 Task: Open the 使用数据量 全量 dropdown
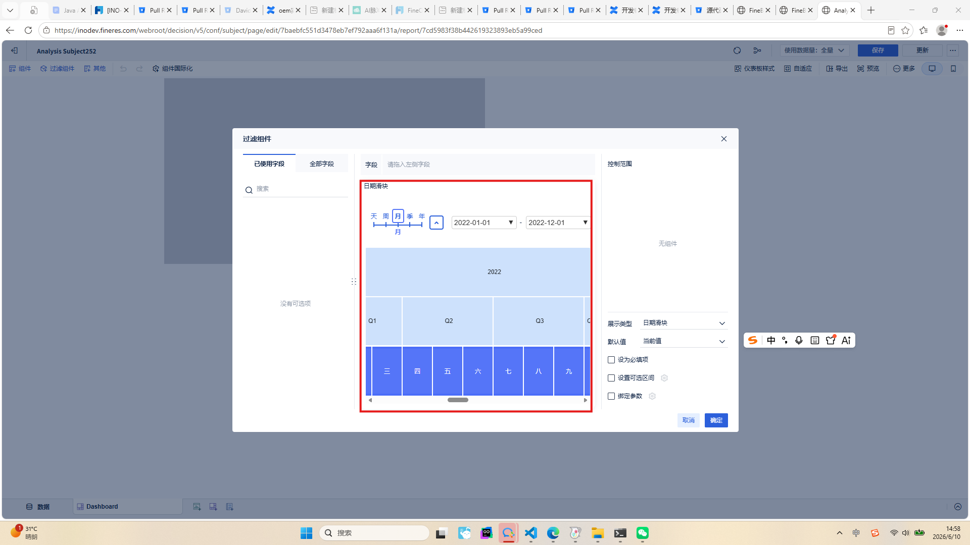tap(814, 50)
